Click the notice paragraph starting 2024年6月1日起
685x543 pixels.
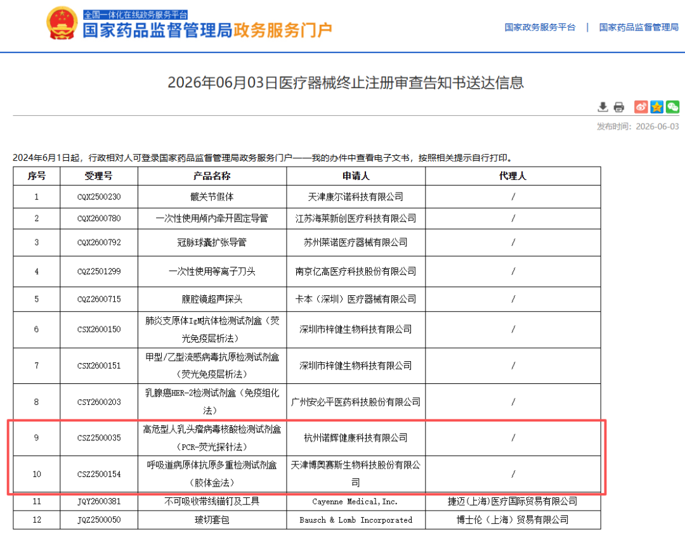coord(263,158)
